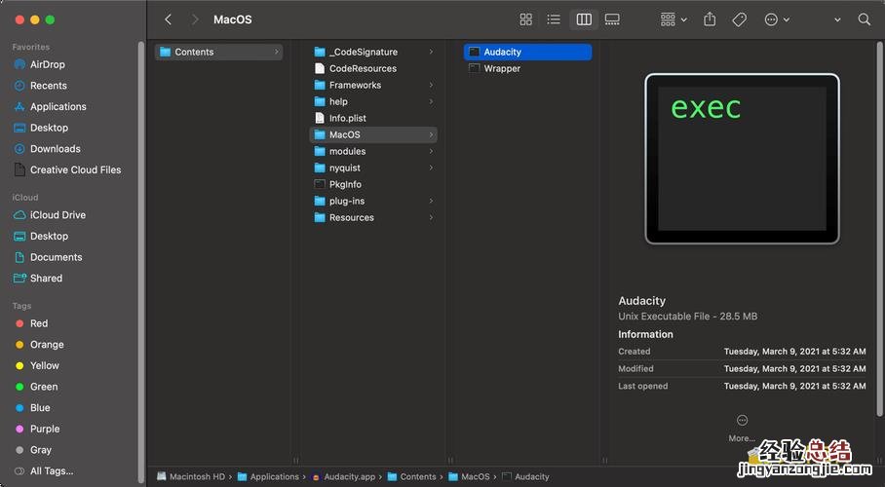Expand the toolbar overflow chevron
Image resolution: width=885 pixels, height=487 pixels.
(x=837, y=19)
